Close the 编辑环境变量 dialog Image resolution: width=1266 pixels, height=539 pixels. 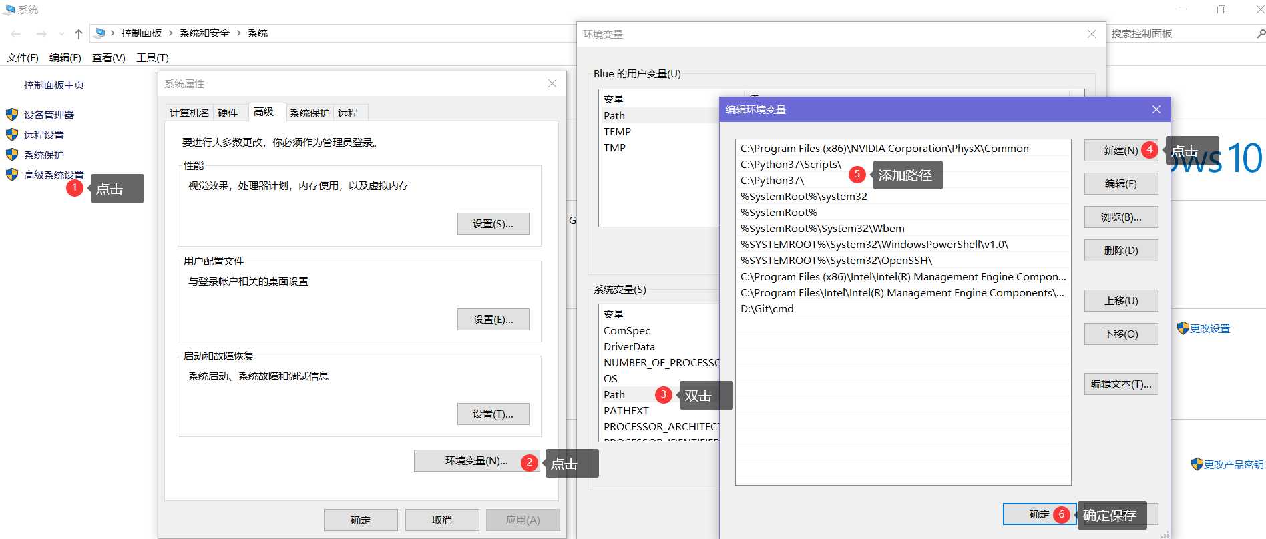click(1156, 109)
